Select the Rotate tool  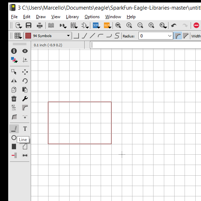coord(25,81)
